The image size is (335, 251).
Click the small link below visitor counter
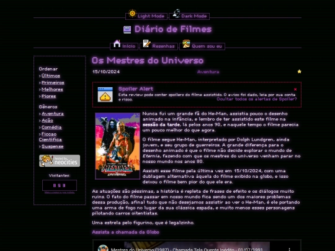pos(60,193)
